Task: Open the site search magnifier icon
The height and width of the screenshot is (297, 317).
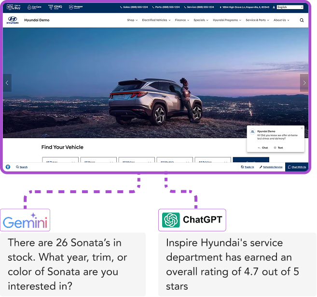Action: (x=302, y=20)
